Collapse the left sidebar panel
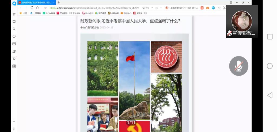This screenshot has height=132, width=277. point(14,129)
